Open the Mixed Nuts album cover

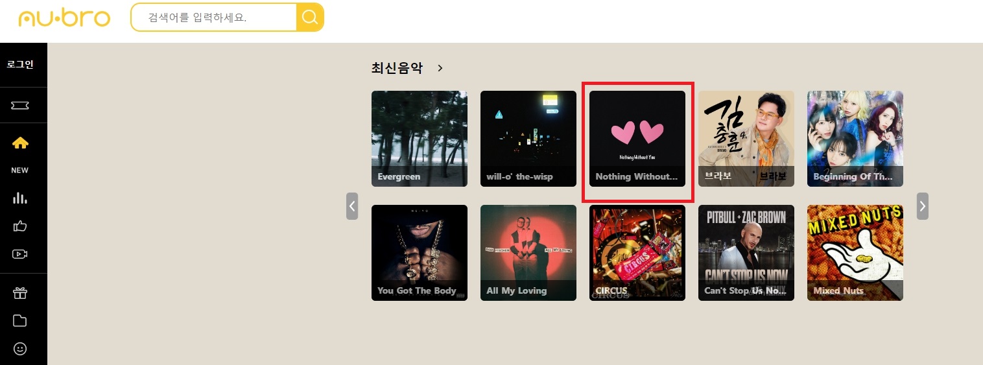(x=855, y=253)
